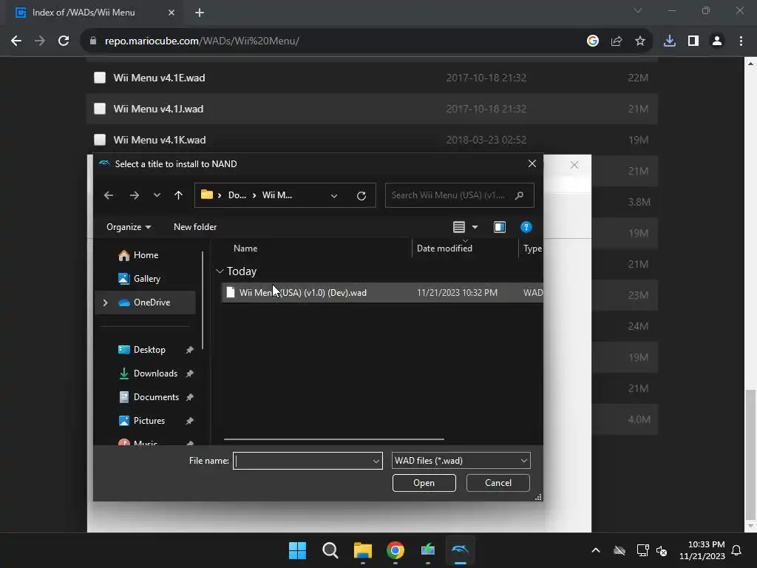Open the File name history dropdown
Screen dimensions: 757x568
tap(376, 461)
